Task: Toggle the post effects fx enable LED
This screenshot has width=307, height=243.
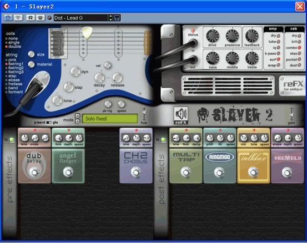Action: [163, 140]
